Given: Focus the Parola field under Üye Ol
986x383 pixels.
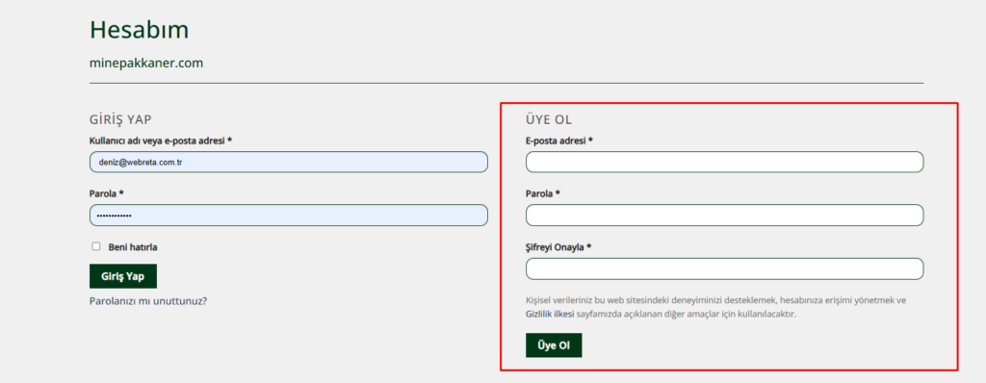Looking at the screenshot, I should pos(724,216).
